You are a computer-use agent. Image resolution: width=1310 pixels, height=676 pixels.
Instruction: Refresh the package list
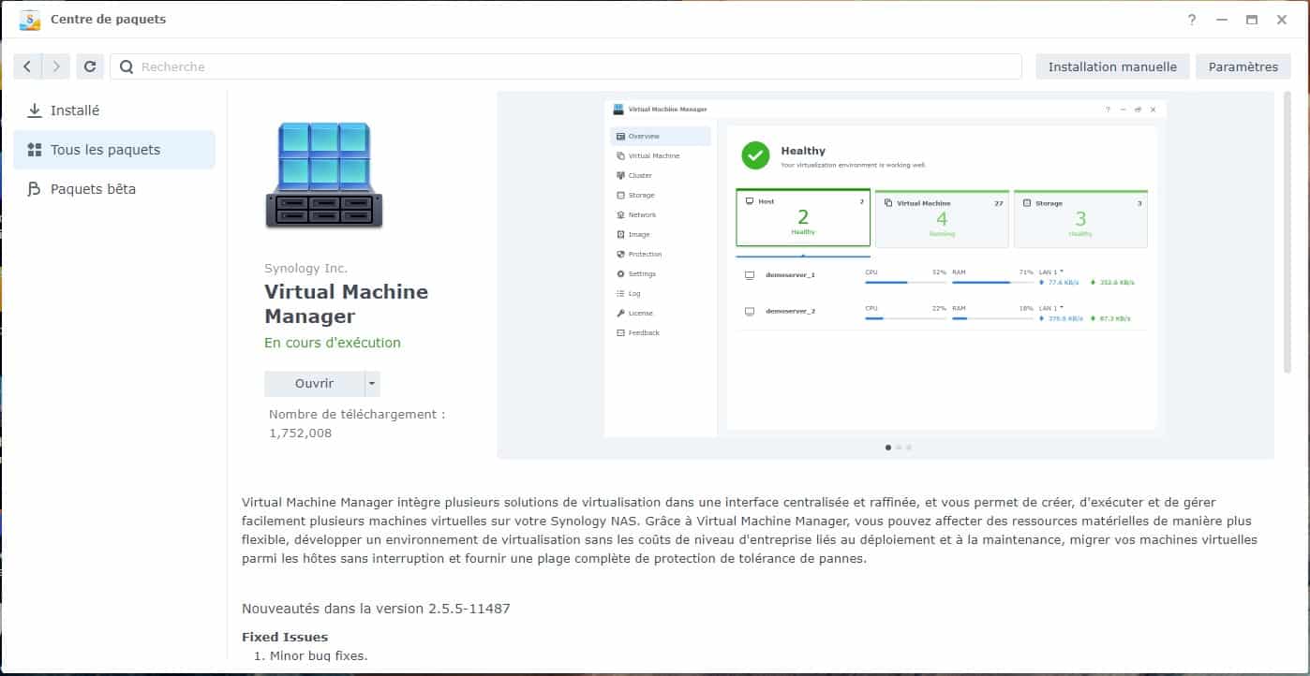point(90,66)
